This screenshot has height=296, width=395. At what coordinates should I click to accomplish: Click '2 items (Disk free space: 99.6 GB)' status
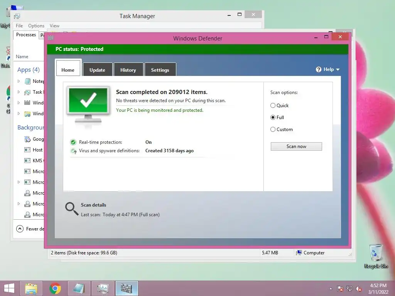(x=84, y=253)
